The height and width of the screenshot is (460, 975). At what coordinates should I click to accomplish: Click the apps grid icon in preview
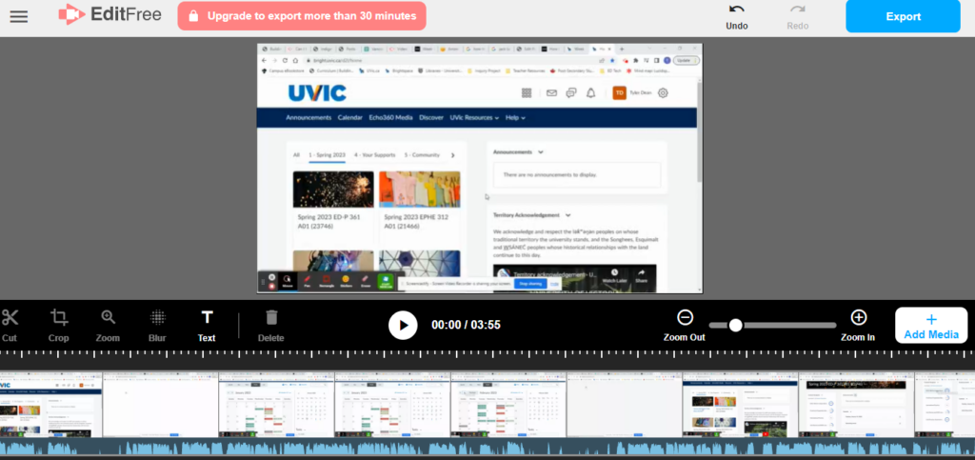pos(527,93)
